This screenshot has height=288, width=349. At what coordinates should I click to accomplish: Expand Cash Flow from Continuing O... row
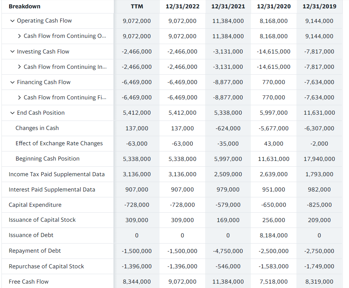click(19, 36)
